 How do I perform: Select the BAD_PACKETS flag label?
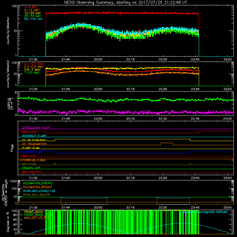pos(32,172)
